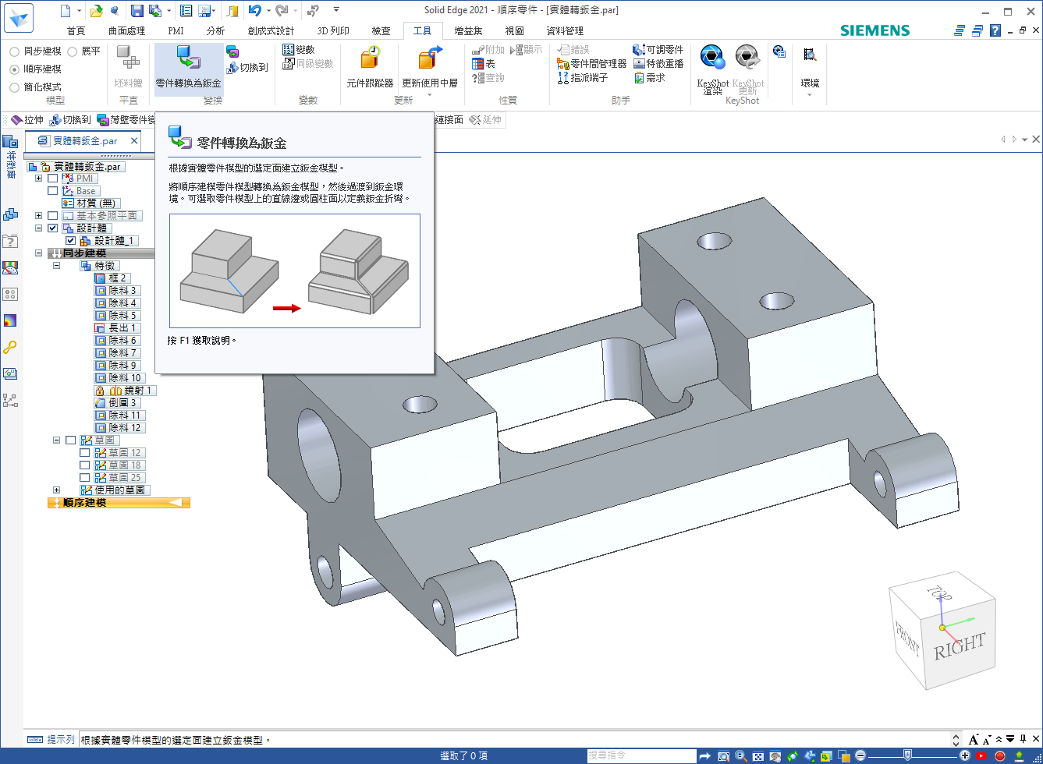Open the 環境 dropdown arrow

click(810, 96)
